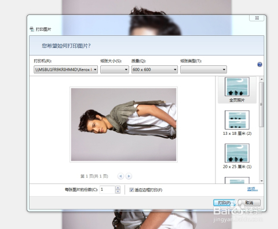The width and height of the screenshot is (278, 229).
Task: Click the Print (P) button
Action: 224,203
